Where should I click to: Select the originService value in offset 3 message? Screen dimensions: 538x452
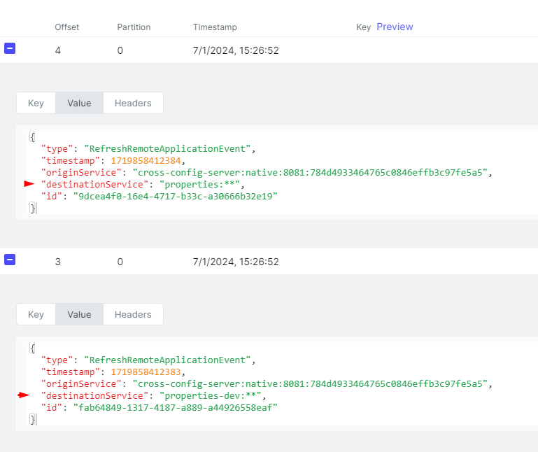[310, 384]
